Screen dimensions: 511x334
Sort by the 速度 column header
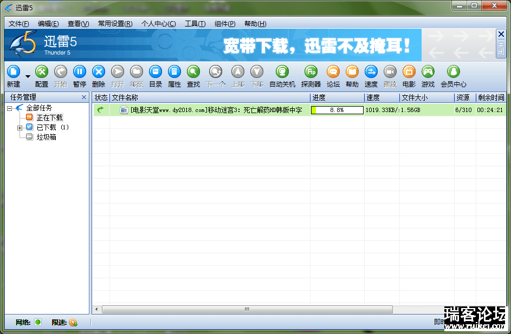coord(382,97)
